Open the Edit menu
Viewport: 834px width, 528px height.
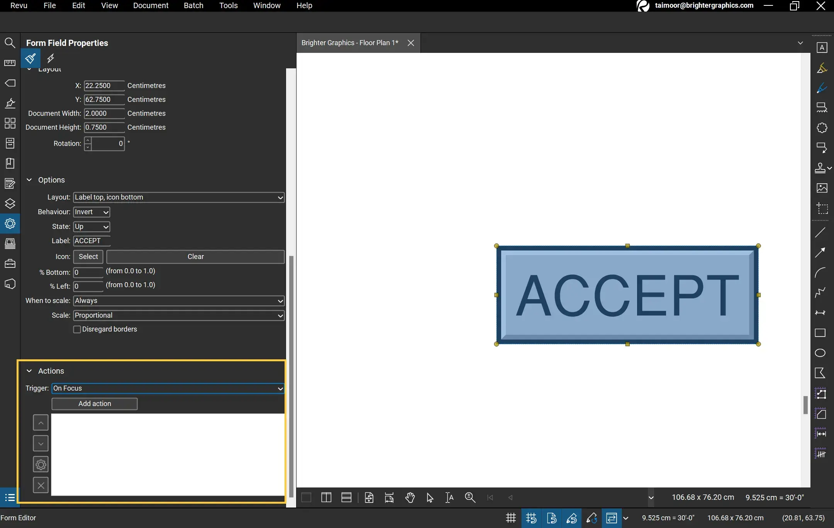78,5
